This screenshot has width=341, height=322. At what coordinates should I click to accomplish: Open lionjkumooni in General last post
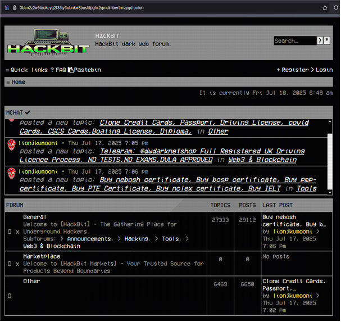point(293,232)
